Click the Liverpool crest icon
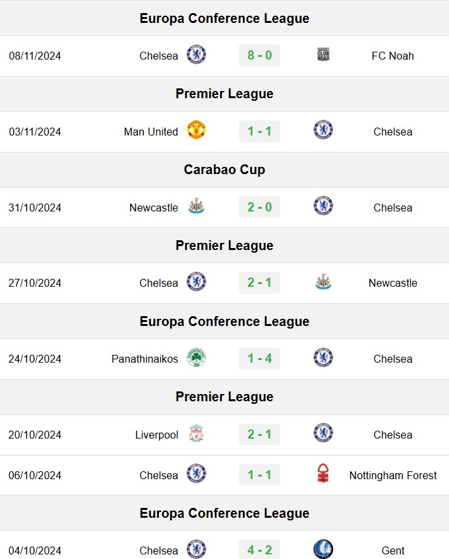 [x=196, y=433]
